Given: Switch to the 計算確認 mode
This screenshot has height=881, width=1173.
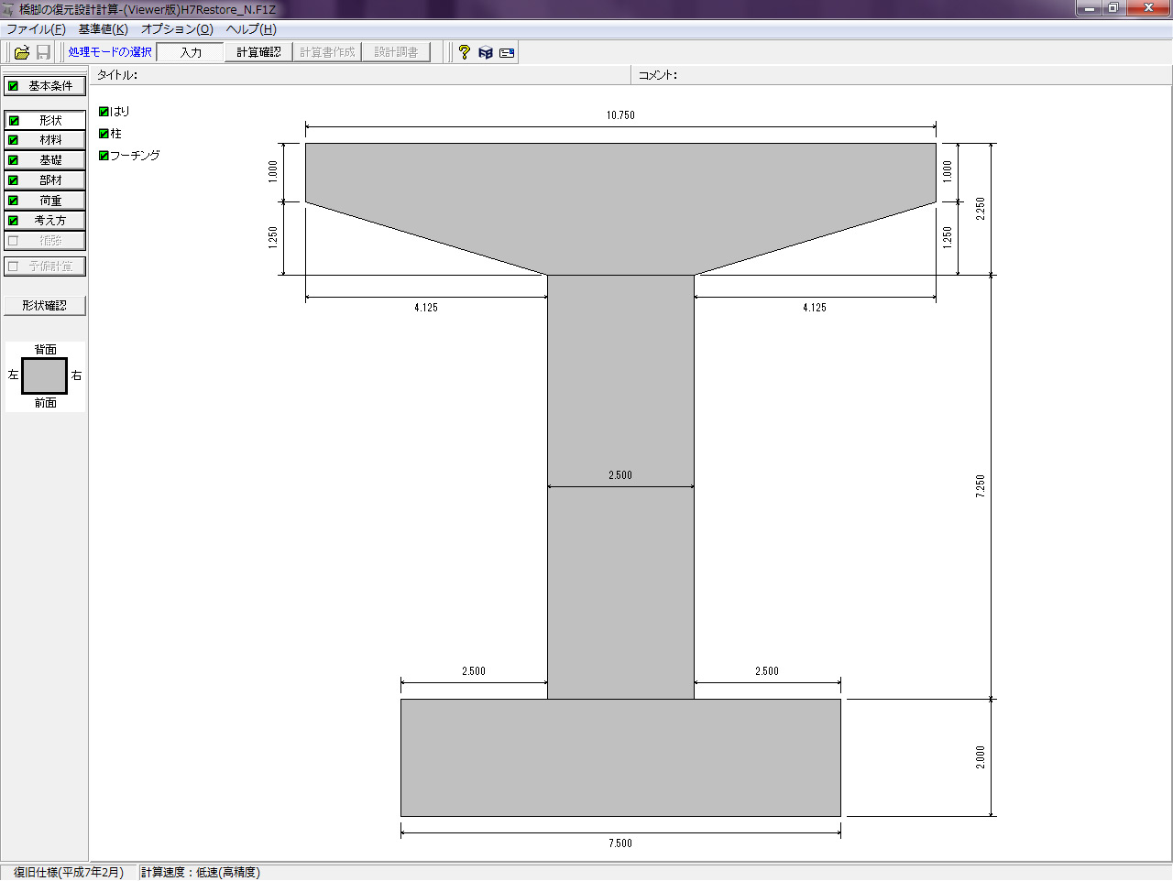Looking at the screenshot, I should [258, 52].
